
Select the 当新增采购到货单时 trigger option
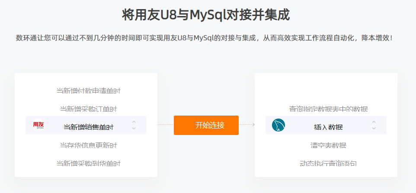(88, 163)
